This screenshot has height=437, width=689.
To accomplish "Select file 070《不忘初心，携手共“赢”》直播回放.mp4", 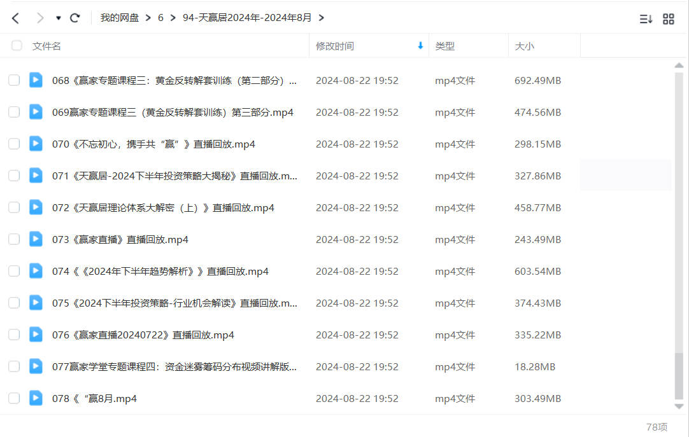I will coord(154,144).
